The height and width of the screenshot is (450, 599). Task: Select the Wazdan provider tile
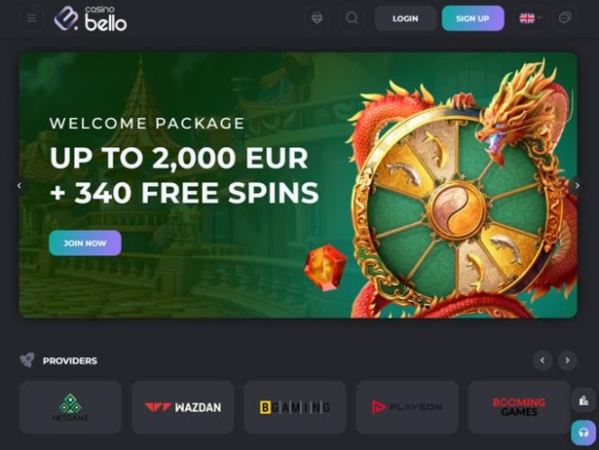(182, 408)
